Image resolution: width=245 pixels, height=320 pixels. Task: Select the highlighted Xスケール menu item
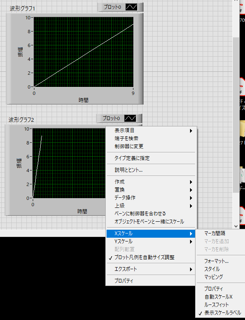point(151,233)
